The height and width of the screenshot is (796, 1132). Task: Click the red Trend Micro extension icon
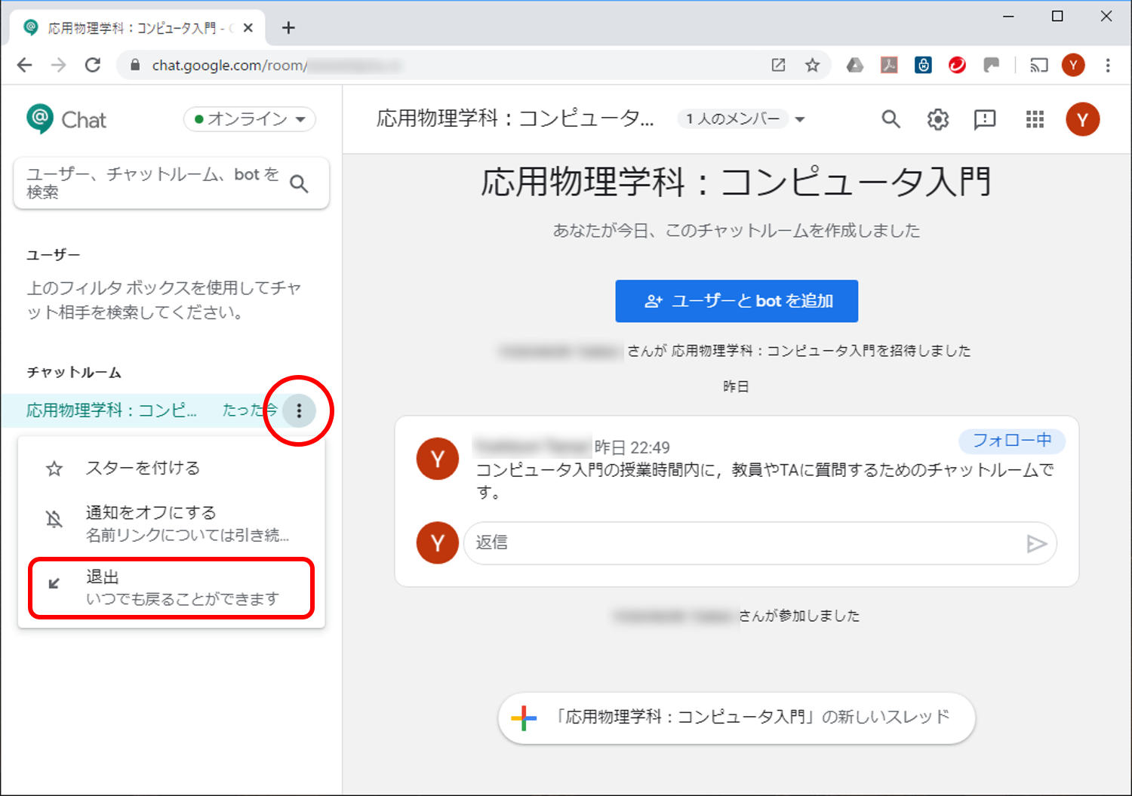tap(957, 65)
